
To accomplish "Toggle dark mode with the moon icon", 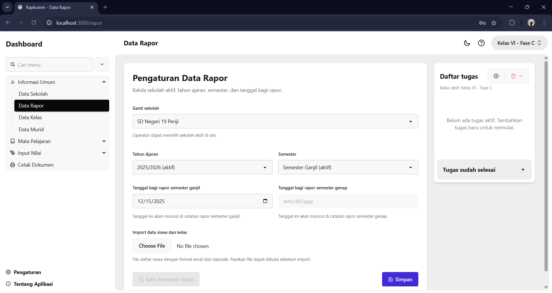I will click(467, 43).
